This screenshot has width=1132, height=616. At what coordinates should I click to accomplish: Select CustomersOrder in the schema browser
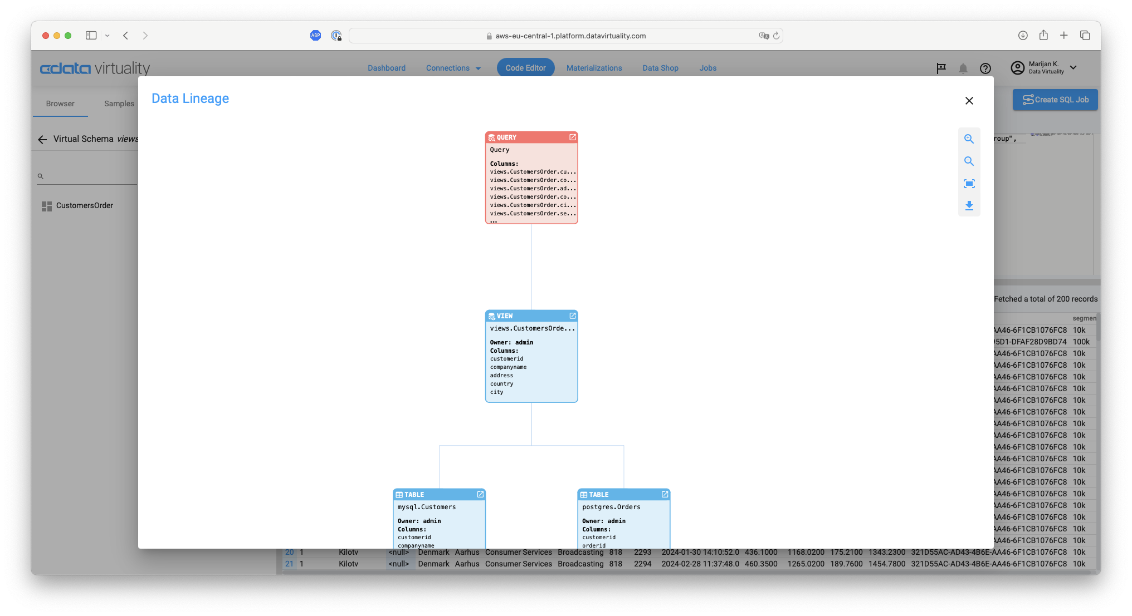point(85,205)
